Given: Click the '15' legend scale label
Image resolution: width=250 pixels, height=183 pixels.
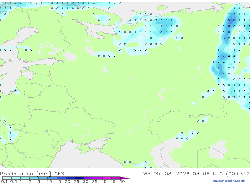Looking at the screenshot, I should coord(58,182).
